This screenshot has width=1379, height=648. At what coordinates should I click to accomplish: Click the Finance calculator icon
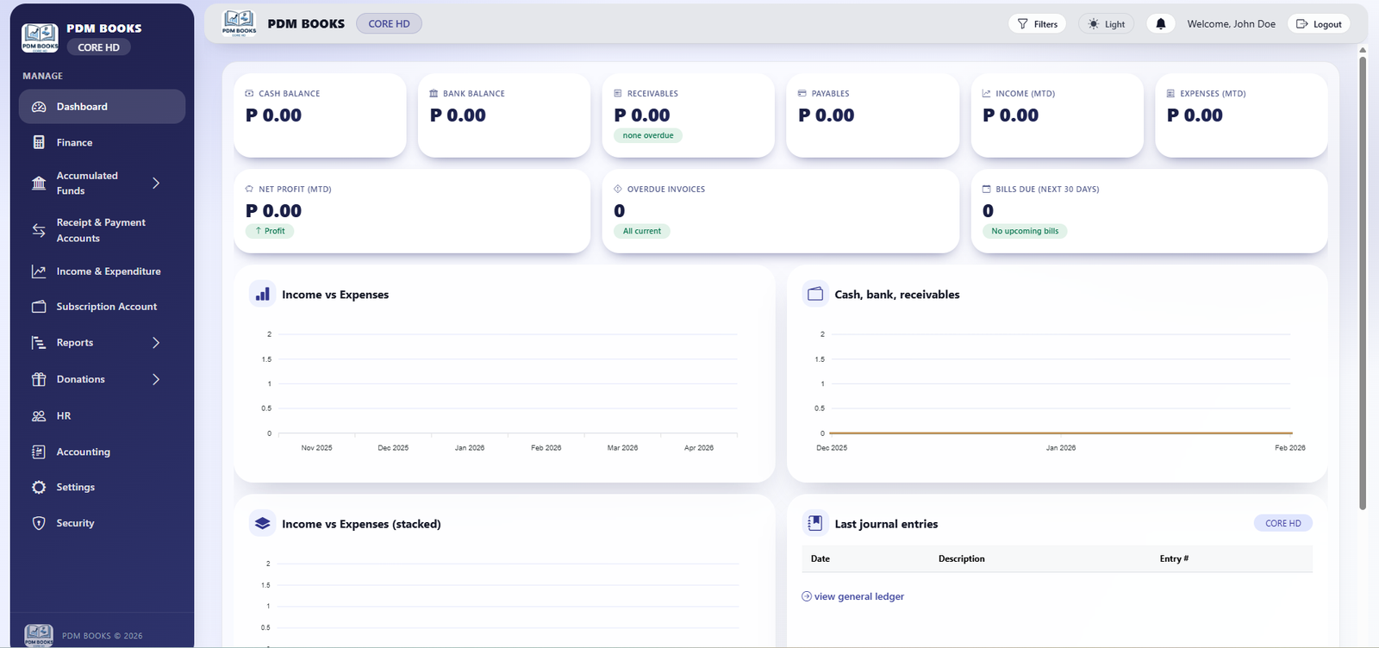tap(39, 142)
